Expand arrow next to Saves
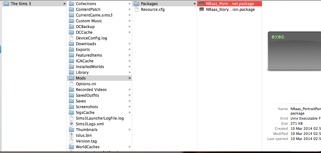The width and height of the screenshot is (321, 153). click(x=130, y=101)
